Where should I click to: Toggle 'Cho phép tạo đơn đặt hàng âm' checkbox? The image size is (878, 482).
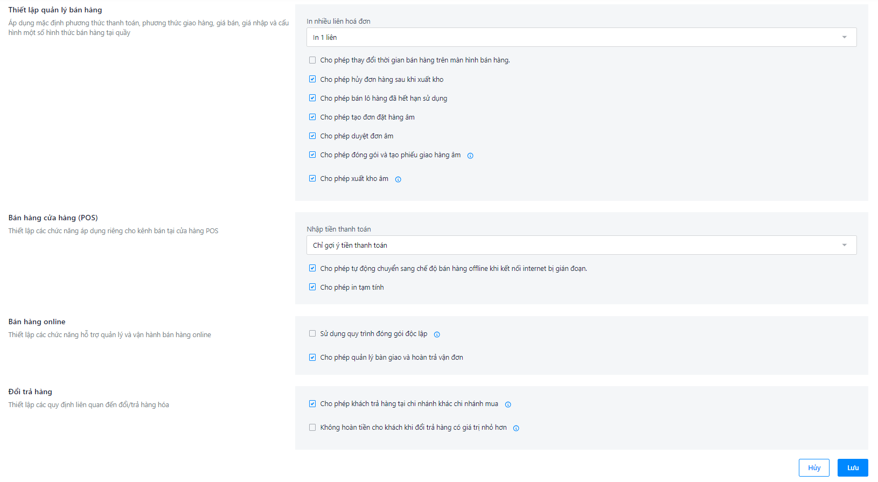click(x=312, y=117)
